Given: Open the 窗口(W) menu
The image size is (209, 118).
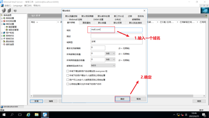Looking at the screenshot, I should (x=28, y=6).
